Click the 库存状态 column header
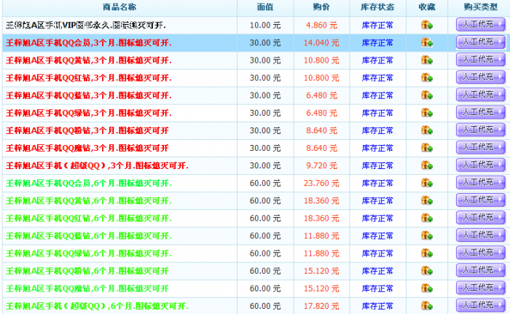510x314 pixels. (377, 7)
